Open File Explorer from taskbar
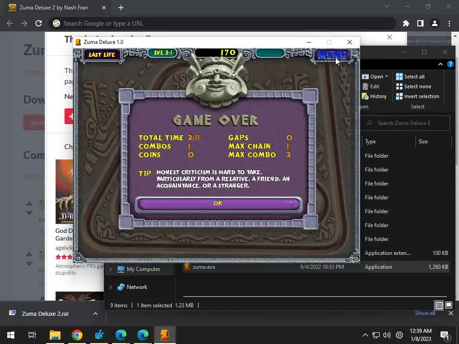Image resolution: width=459 pixels, height=344 pixels. 55,335
